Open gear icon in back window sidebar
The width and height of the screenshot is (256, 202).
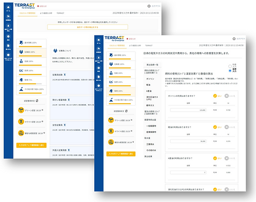click(8, 36)
